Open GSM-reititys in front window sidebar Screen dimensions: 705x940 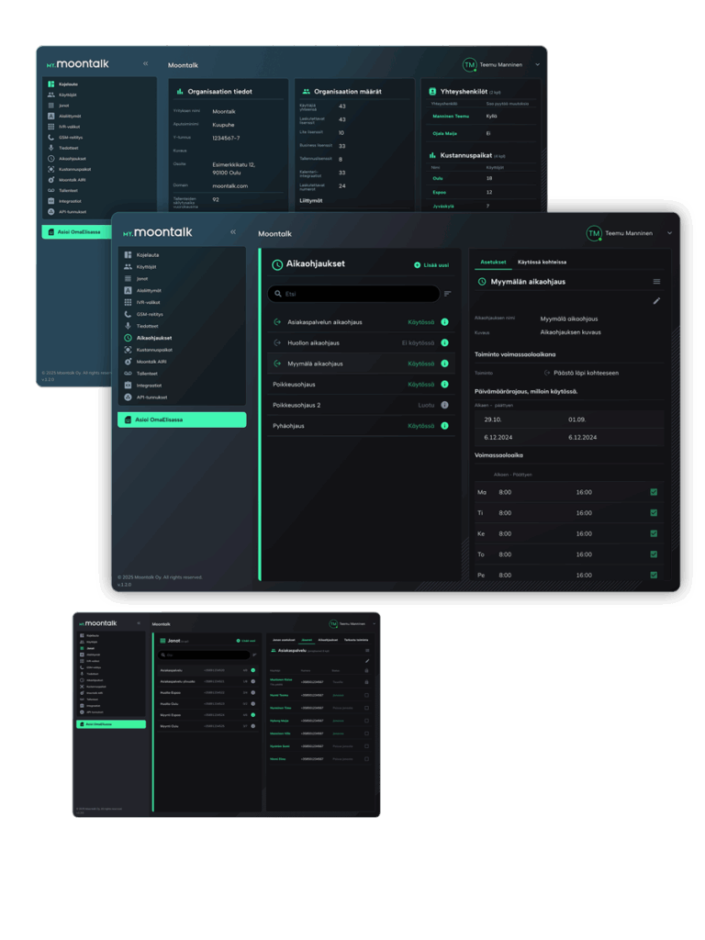click(x=143, y=314)
